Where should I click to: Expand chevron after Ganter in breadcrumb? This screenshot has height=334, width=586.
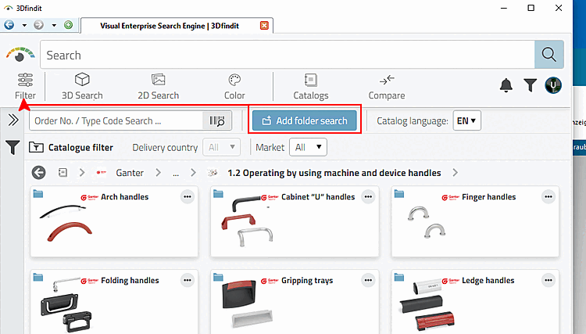(158, 173)
